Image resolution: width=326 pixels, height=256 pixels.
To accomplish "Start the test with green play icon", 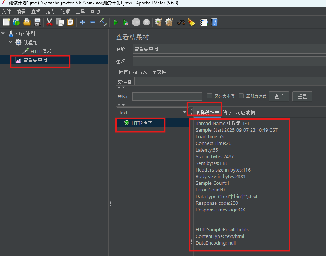I will [x=115, y=22].
